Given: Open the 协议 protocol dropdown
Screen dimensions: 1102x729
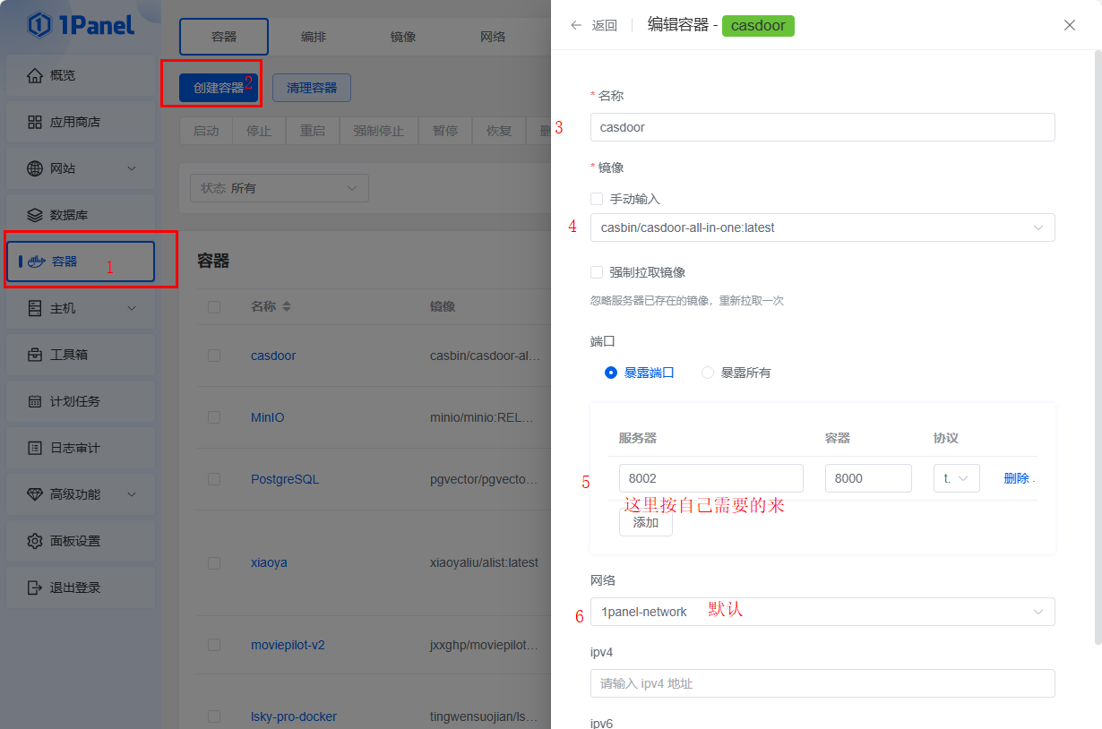Looking at the screenshot, I should (x=956, y=478).
